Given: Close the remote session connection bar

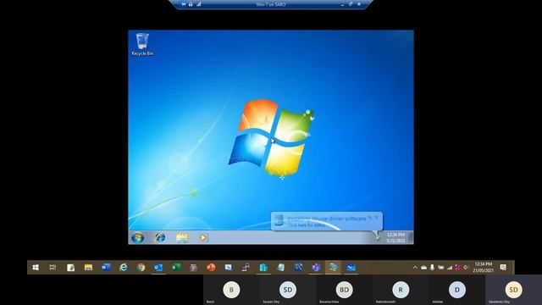Looking at the screenshot, I should [359, 4].
